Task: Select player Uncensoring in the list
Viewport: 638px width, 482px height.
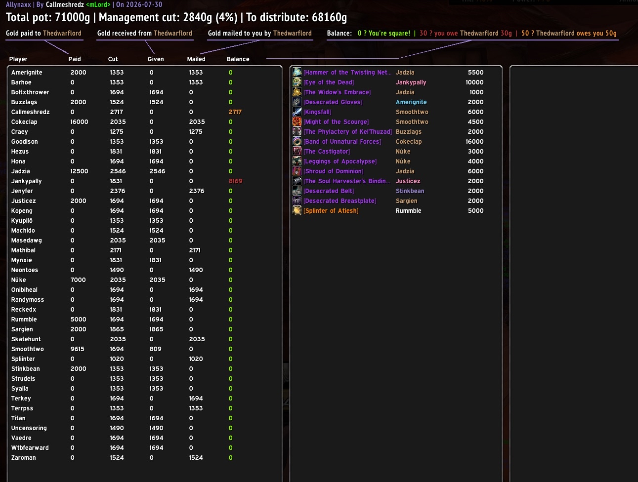Action: (29, 428)
